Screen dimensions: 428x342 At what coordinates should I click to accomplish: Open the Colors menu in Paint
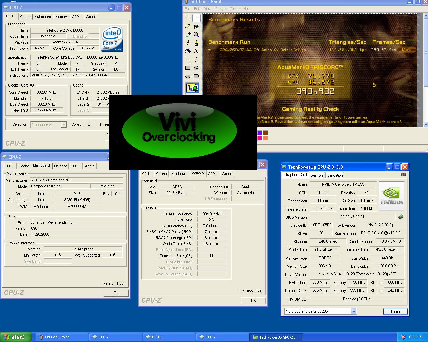tap(234, 9)
